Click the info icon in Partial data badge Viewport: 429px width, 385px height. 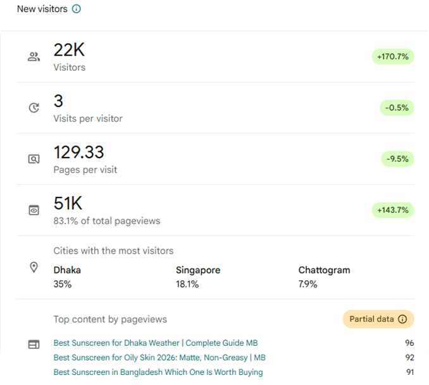click(402, 319)
